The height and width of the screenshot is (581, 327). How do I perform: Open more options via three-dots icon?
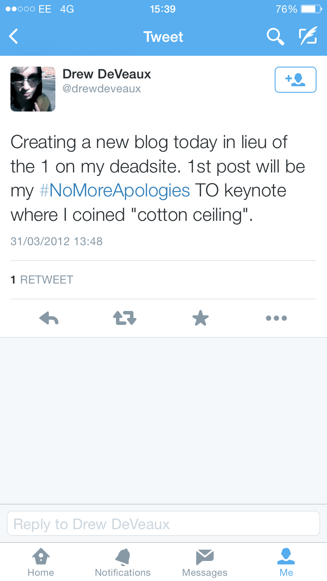pos(276,318)
